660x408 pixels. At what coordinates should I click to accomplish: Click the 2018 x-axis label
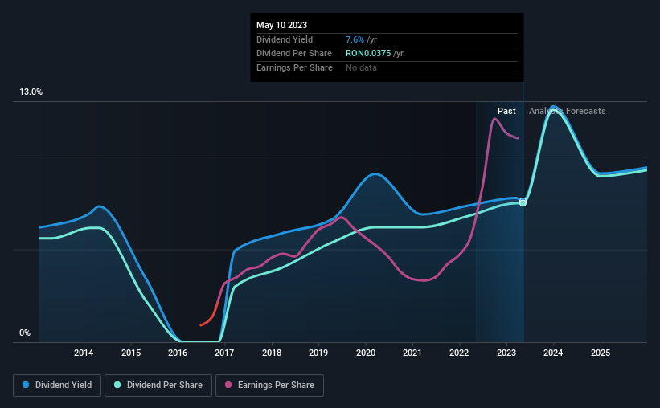pyautogui.click(x=272, y=353)
